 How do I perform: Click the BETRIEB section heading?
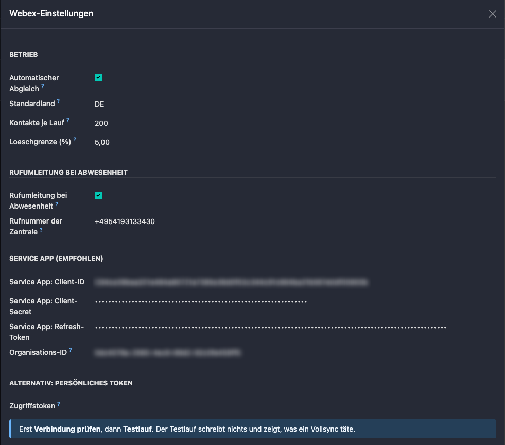(24, 55)
